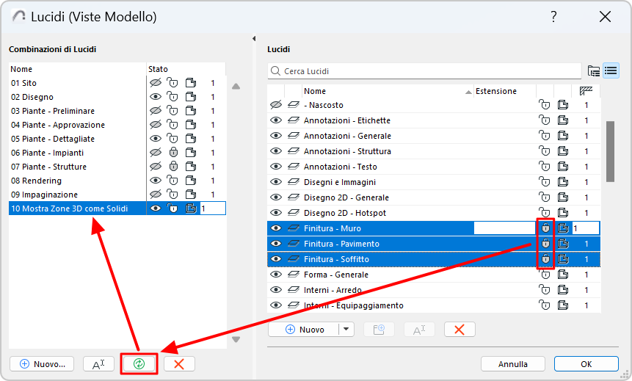Switch to folder view of layers
632x381 pixels.
(594, 71)
